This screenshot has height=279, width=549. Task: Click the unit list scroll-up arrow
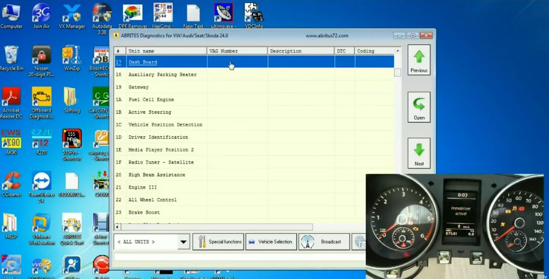398,51
